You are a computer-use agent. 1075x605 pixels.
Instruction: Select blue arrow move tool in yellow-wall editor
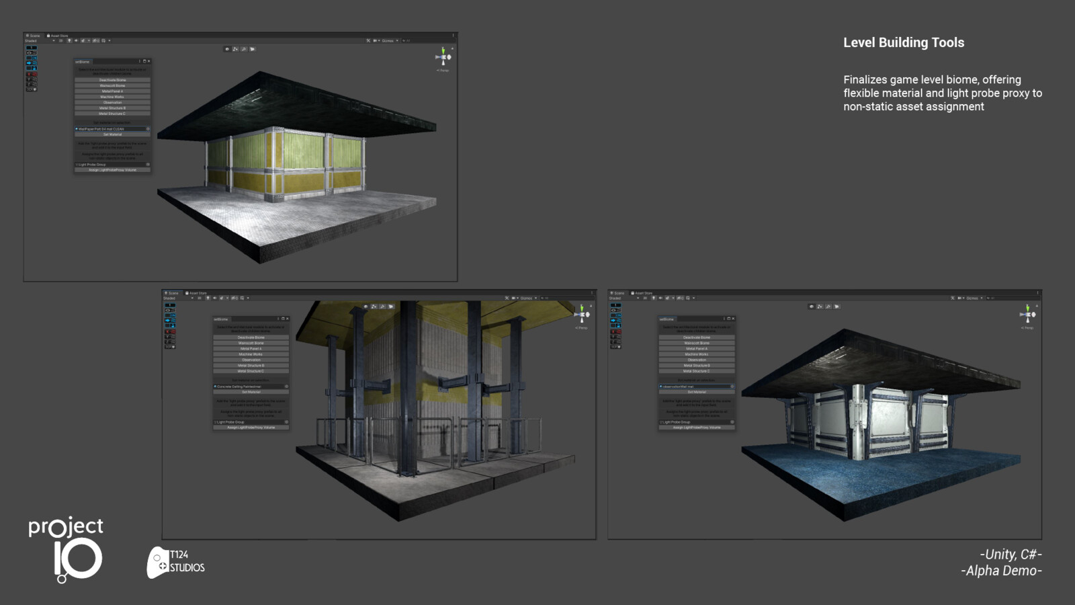click(32, 63)
